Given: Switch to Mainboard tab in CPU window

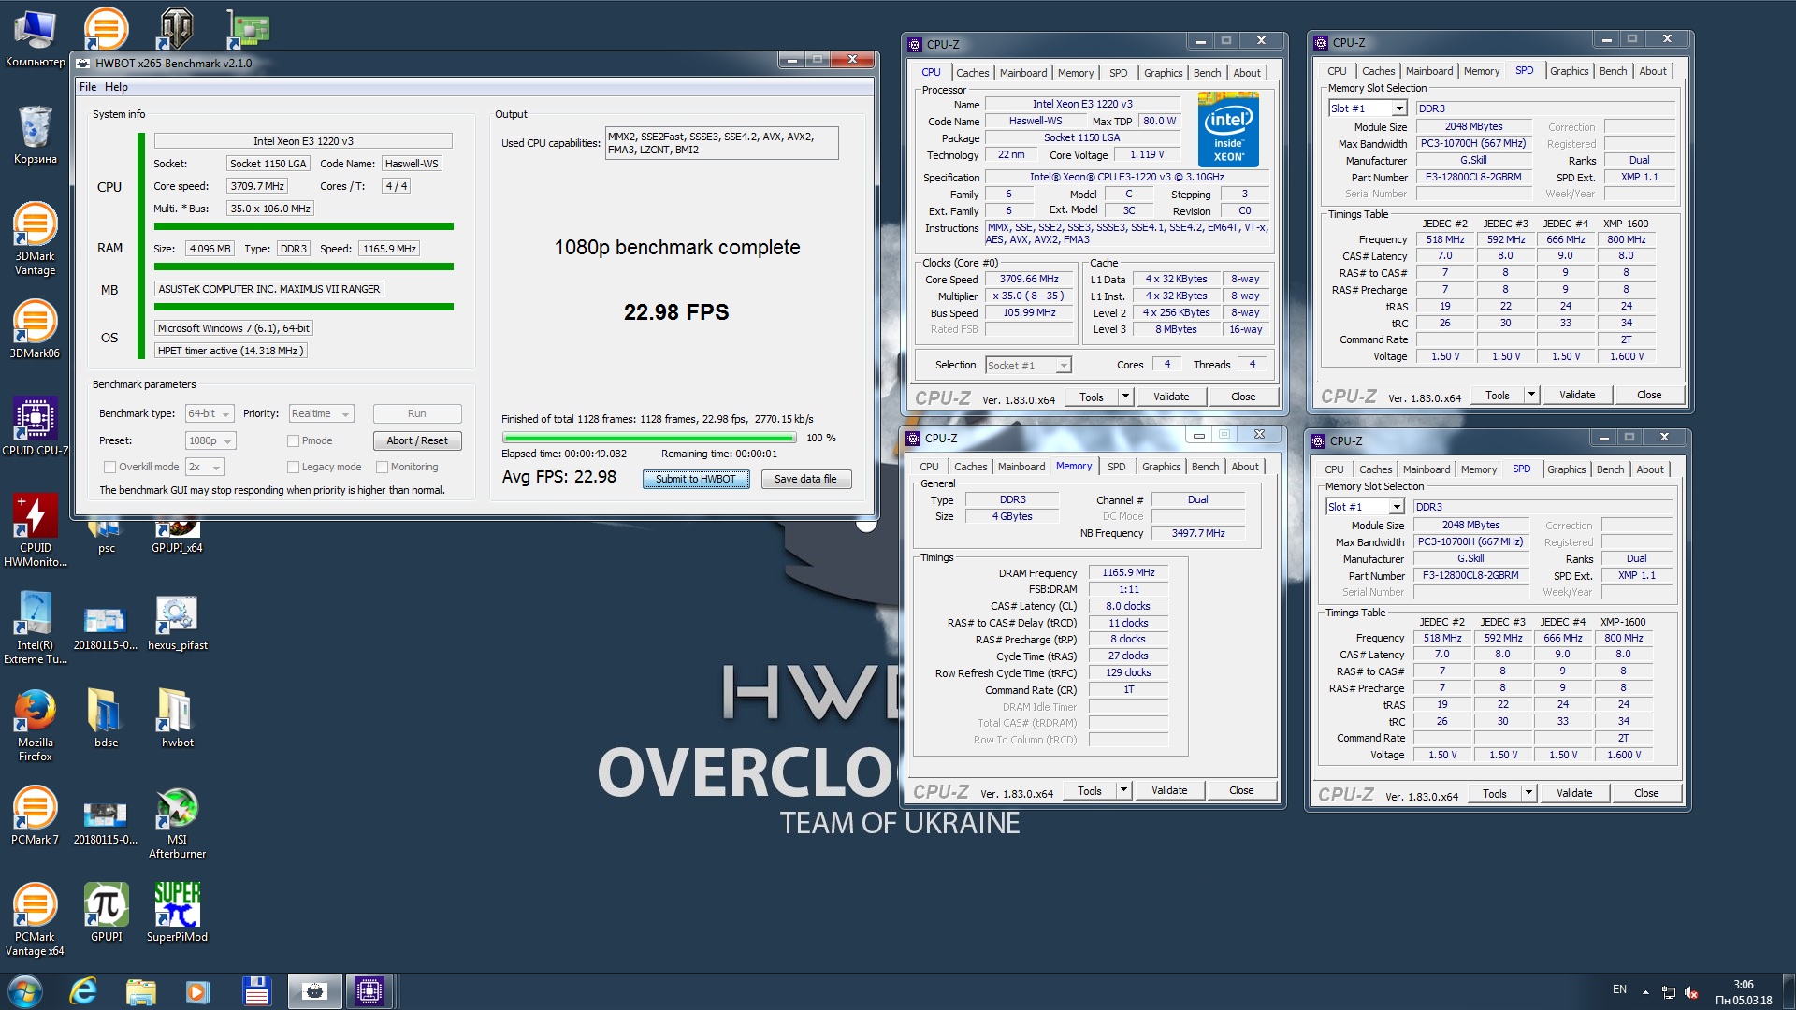Looking at the screenshot, I should [x=1023, y=73].
